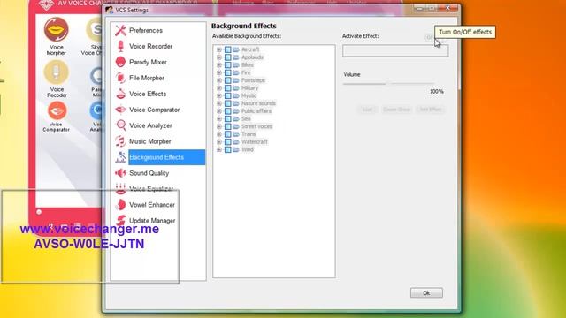
Task: Select the Voice Recorder microphone icon in settings
Action: click(x=120, y=46)
